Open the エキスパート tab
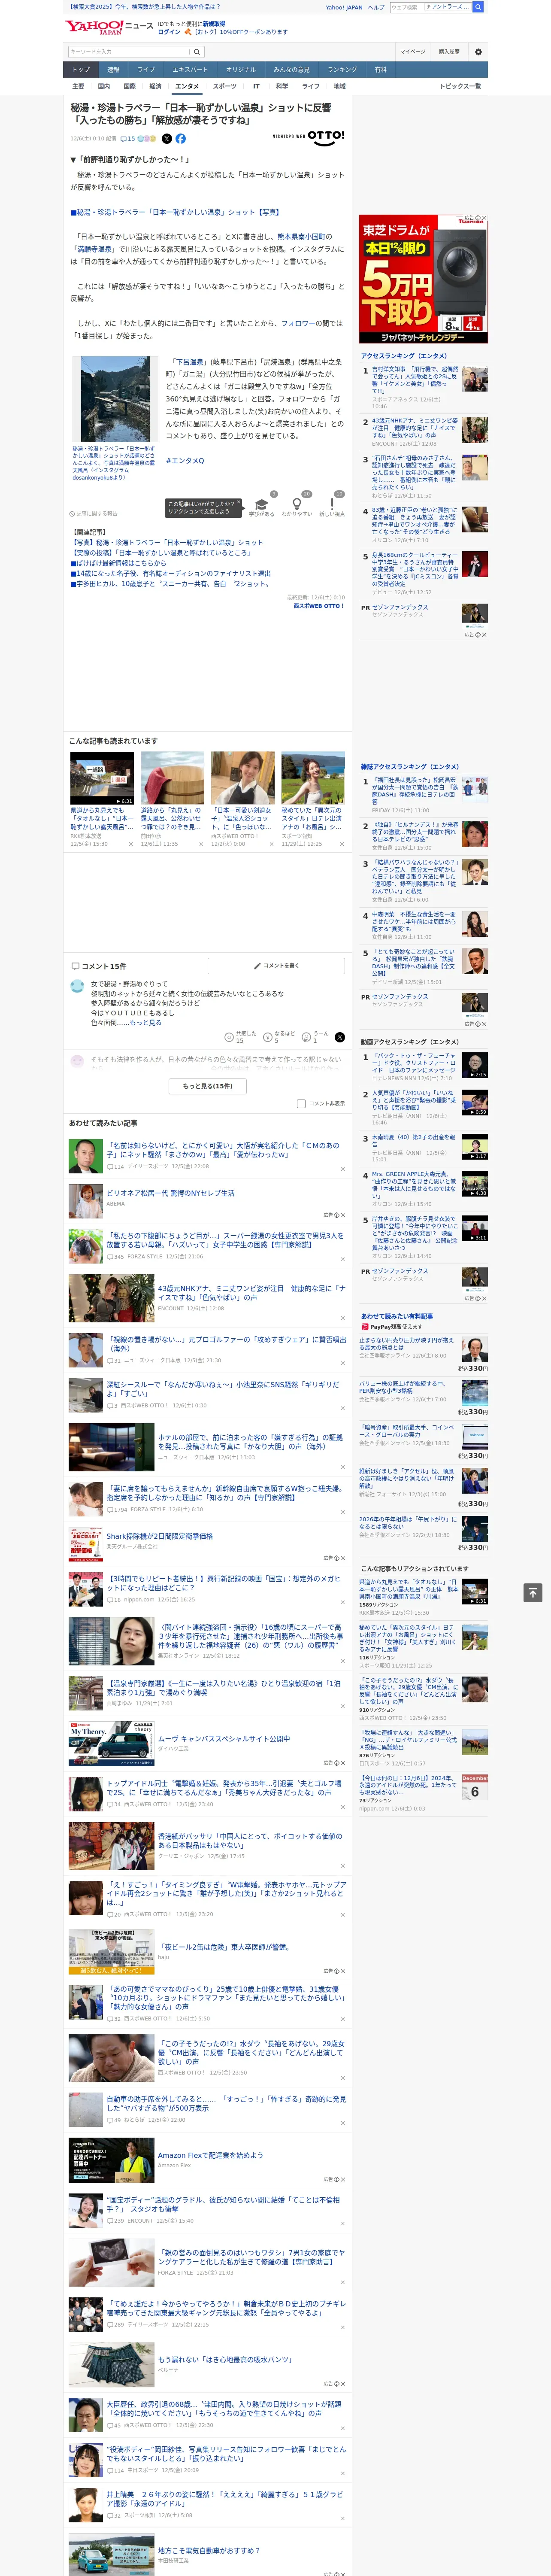This screenshot has height=2576, width=551. (190, 70)
